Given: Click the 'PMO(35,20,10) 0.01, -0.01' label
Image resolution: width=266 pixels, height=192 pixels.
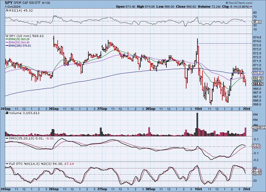Looking at the screenshot, I should (x=31, y=139).
